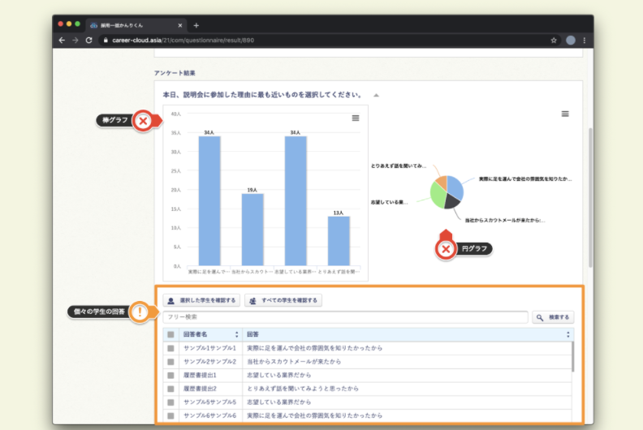Sort by the 回答 column arrows
Viewport: 643px width, 430px height.
point(567,334)
